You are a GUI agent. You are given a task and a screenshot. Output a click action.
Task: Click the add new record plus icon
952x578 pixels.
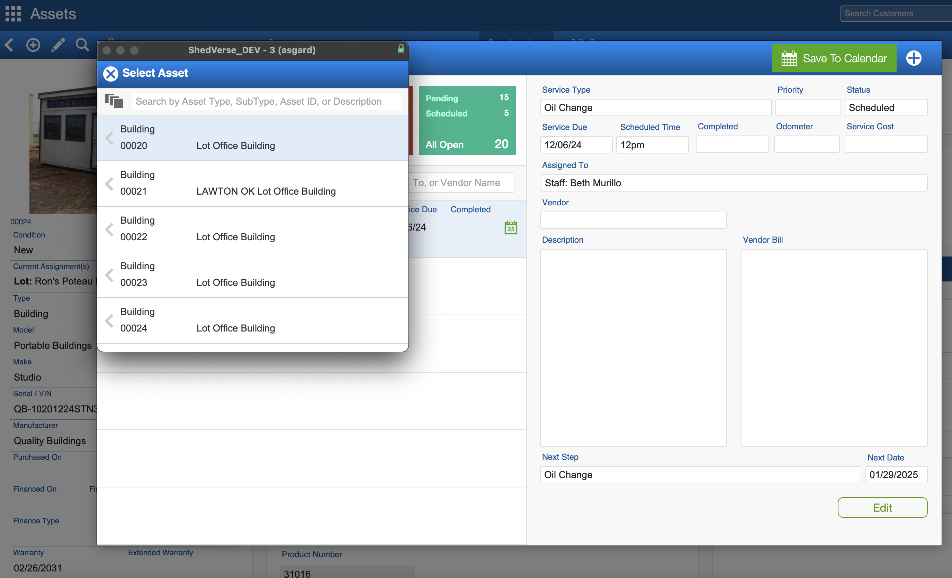[x=33, y=45]
